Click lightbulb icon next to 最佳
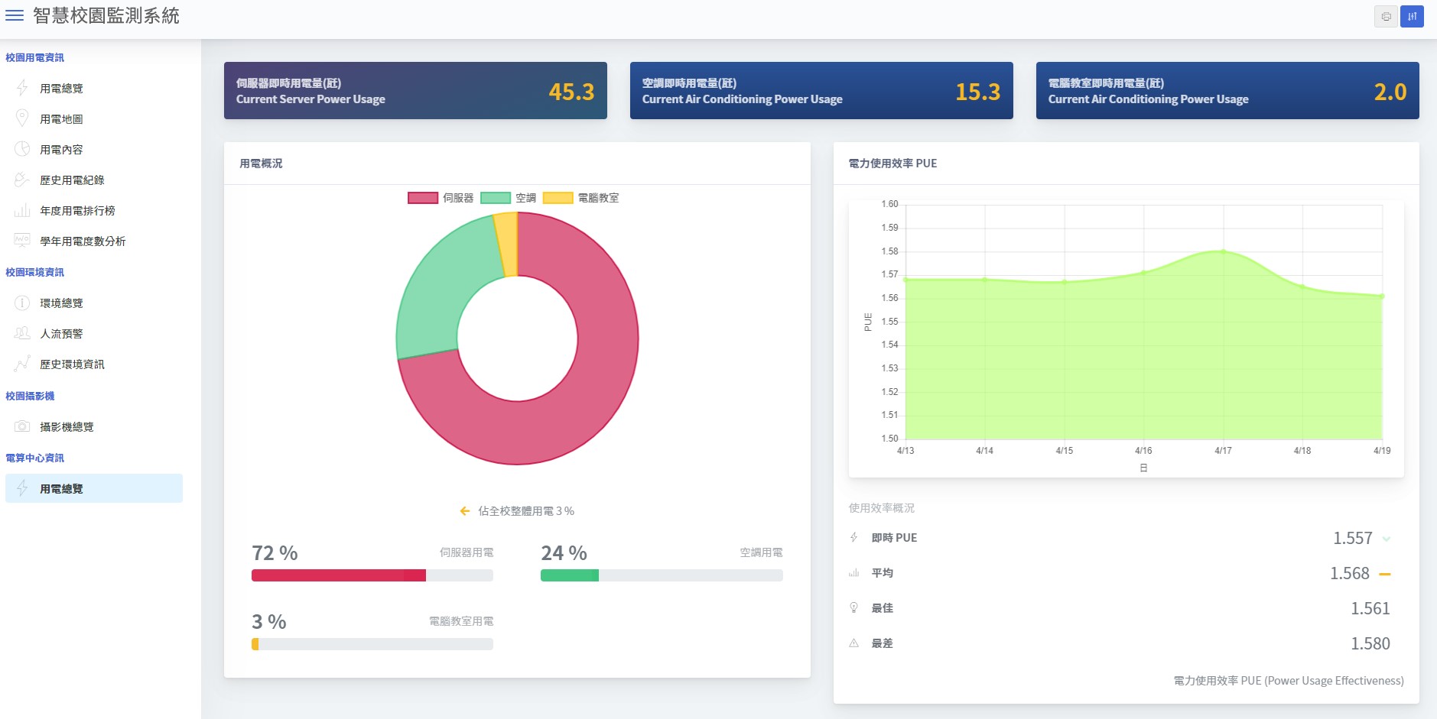 [853, 607]
